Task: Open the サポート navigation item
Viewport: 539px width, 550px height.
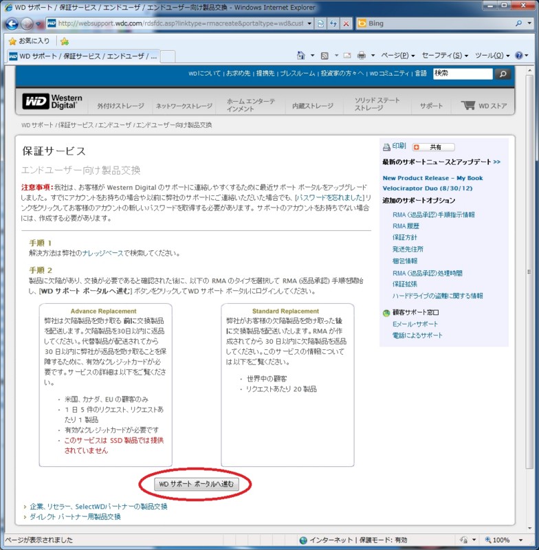Action: pos(431,106)
